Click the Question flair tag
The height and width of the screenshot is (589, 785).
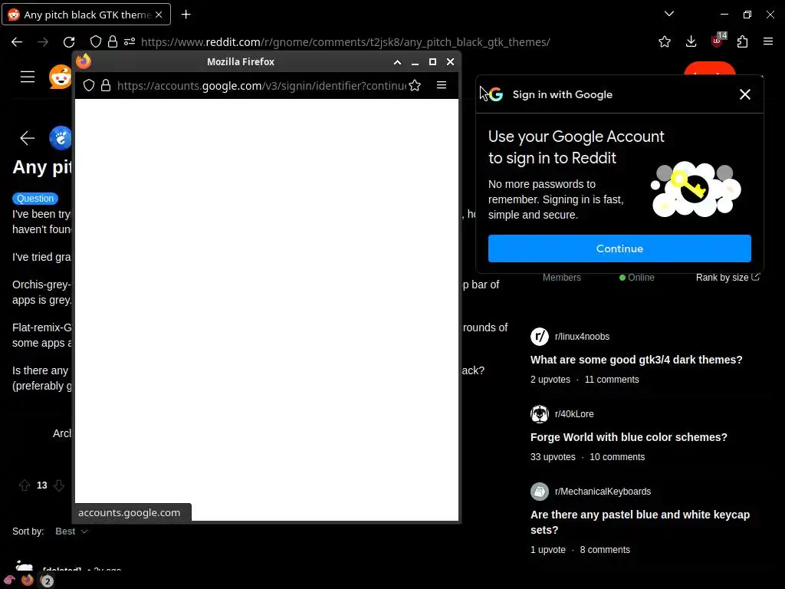tap(35, 199)
